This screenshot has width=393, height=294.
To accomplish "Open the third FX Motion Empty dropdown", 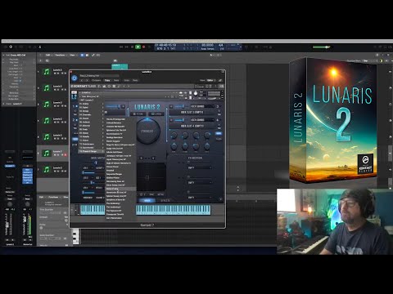I will coord(200,198).
